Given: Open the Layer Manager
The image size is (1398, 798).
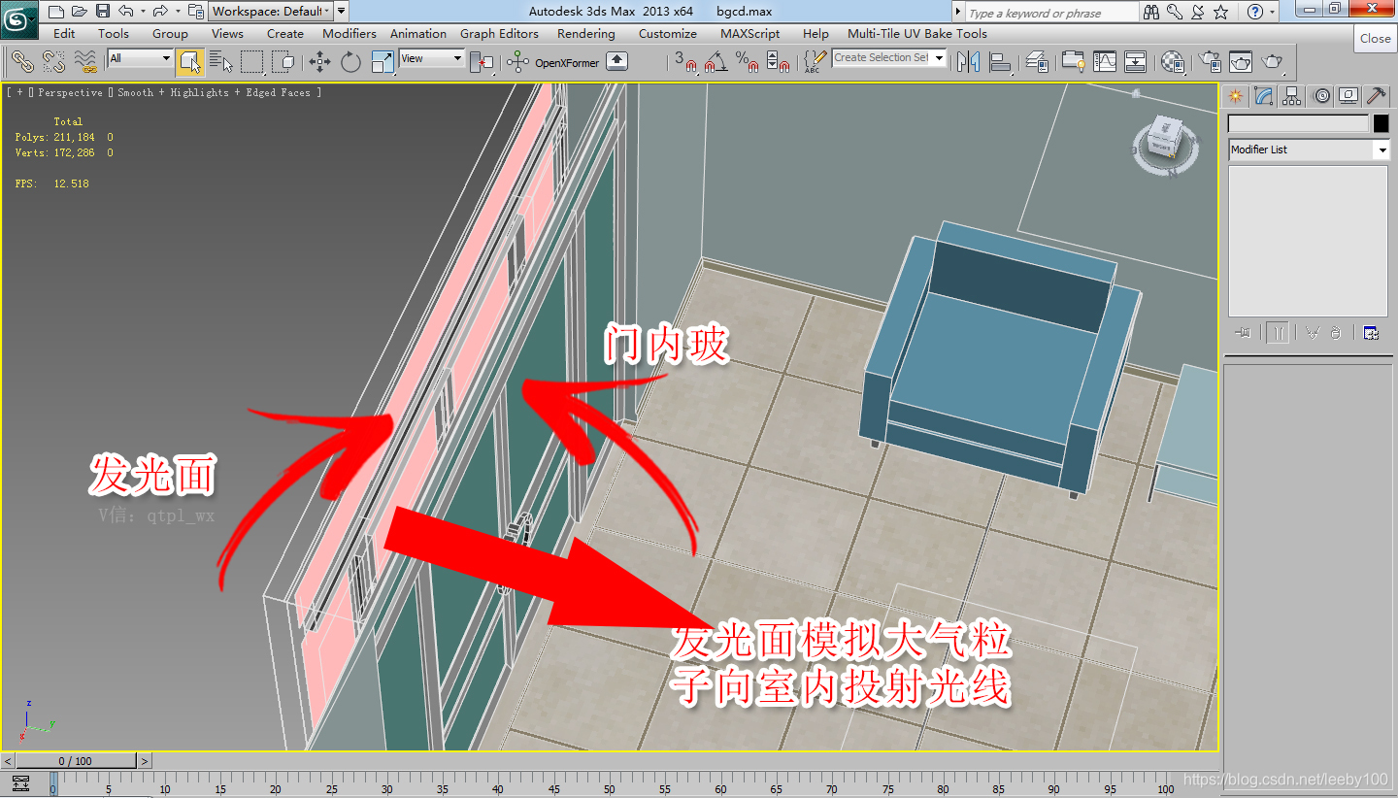Looking at the screenshot, I should tap(1037, 62).
